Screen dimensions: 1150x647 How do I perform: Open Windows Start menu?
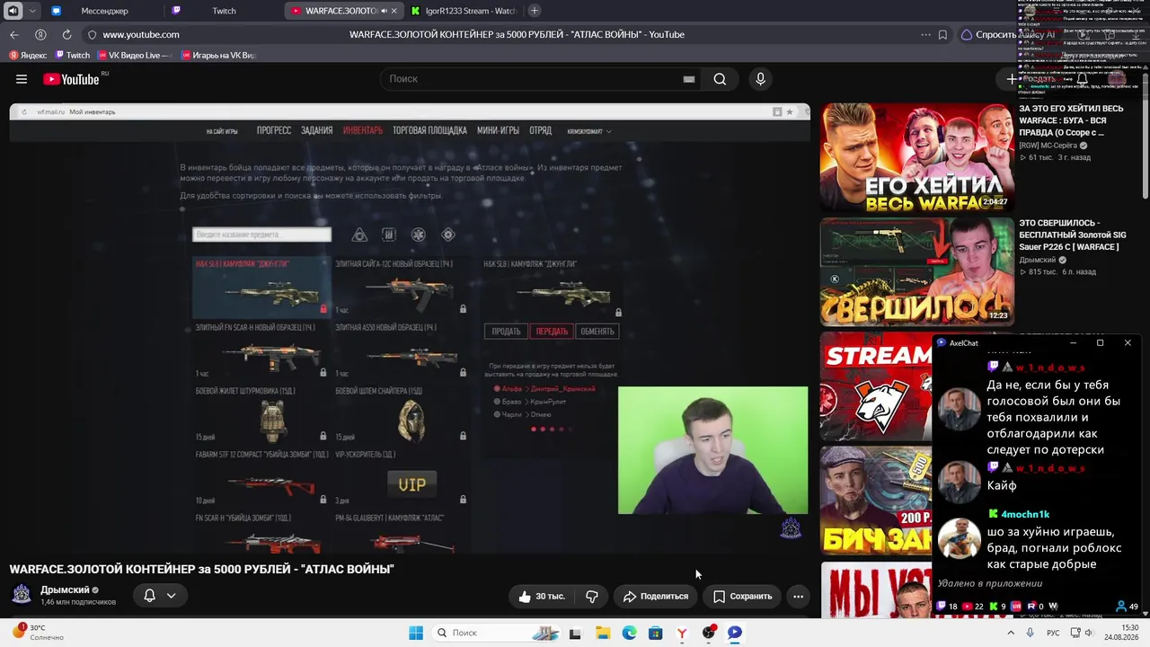tap(416, 633)
